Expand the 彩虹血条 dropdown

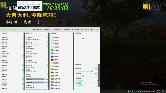tap(36, 82)
